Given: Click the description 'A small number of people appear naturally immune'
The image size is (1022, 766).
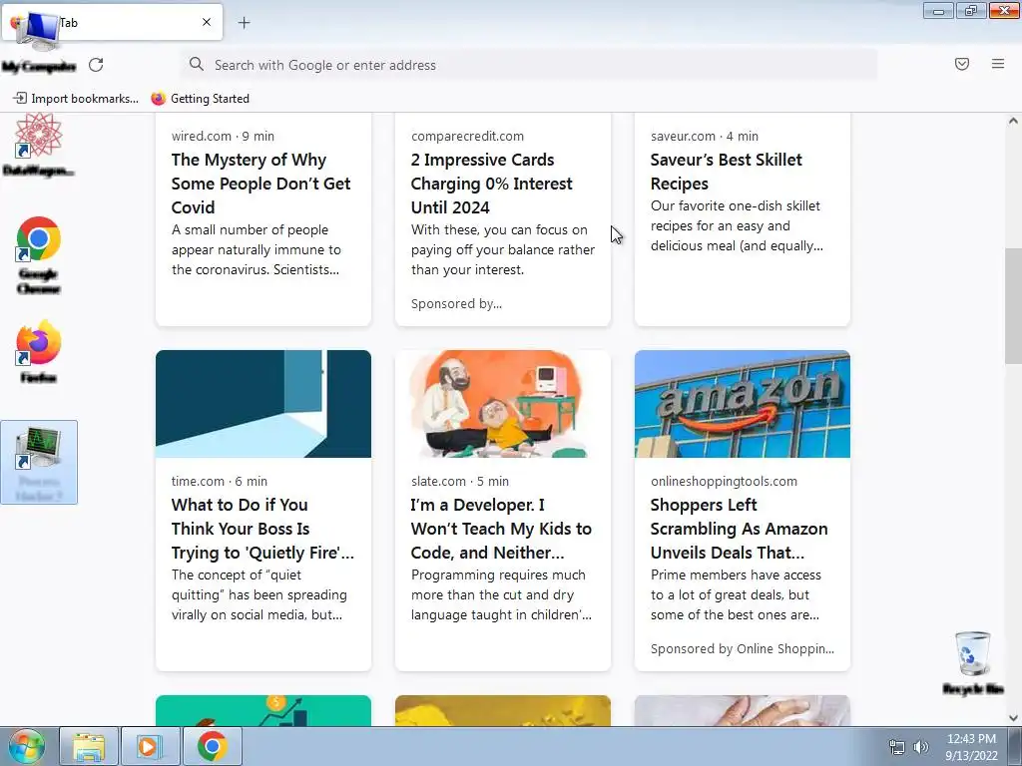Looking at the screenshot, I should [256, 249].
